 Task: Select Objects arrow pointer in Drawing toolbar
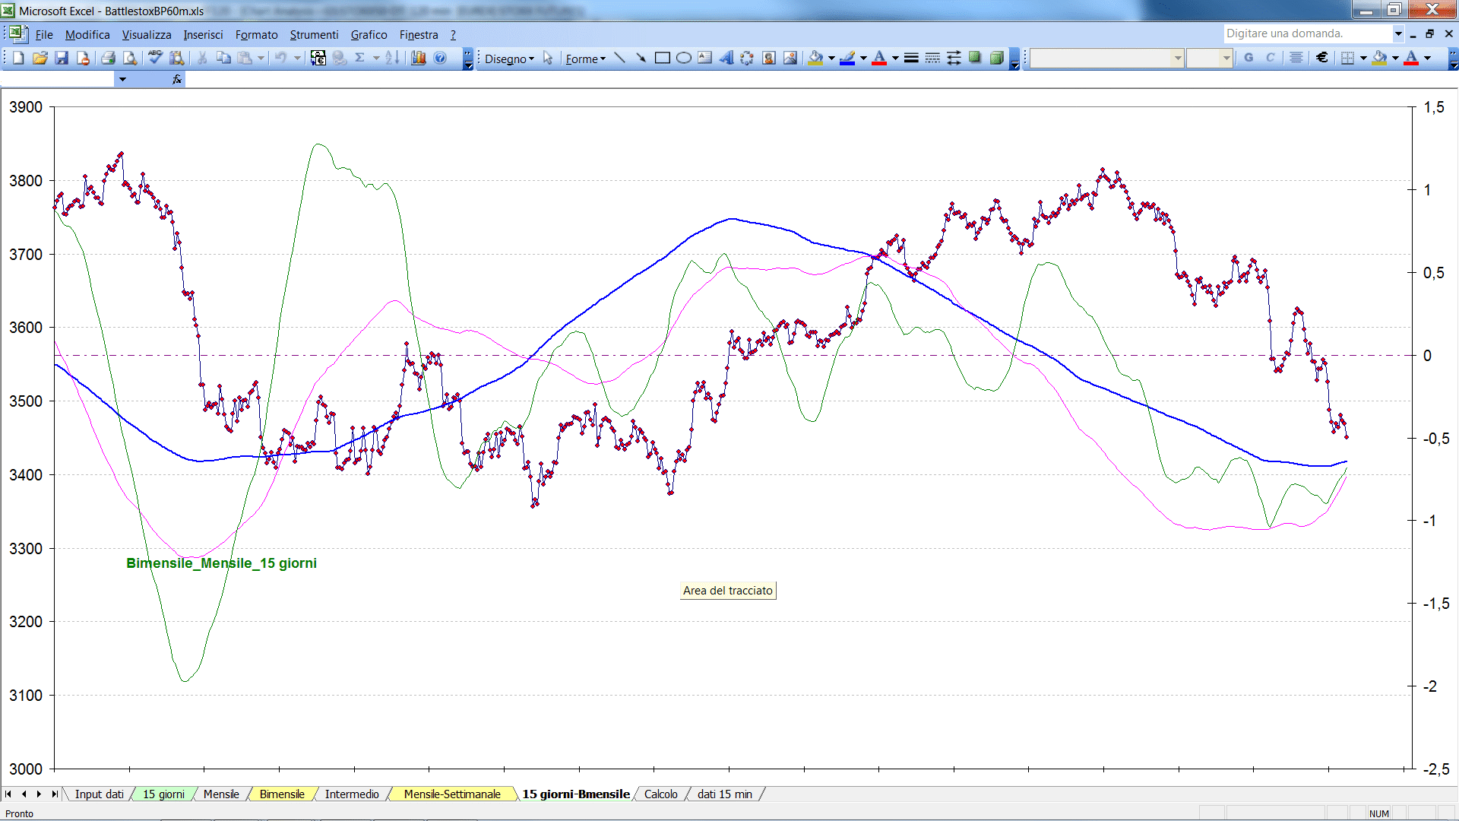[548, 58]
